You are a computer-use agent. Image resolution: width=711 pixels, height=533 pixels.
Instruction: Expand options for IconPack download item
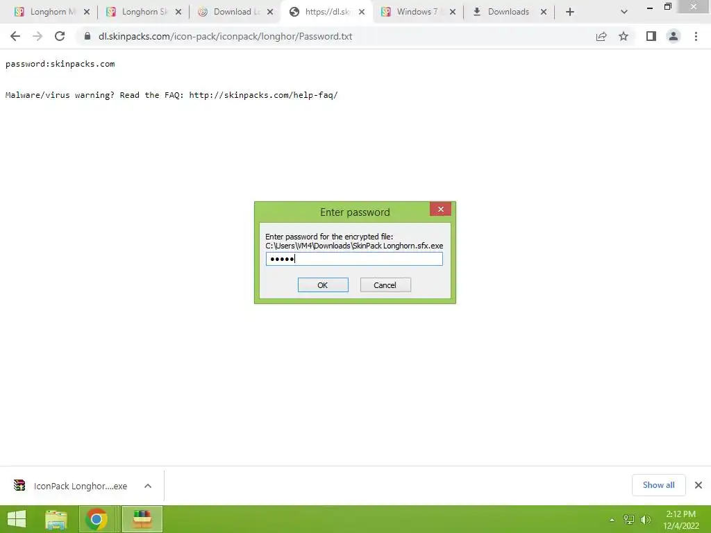click(x=148, y=486)
